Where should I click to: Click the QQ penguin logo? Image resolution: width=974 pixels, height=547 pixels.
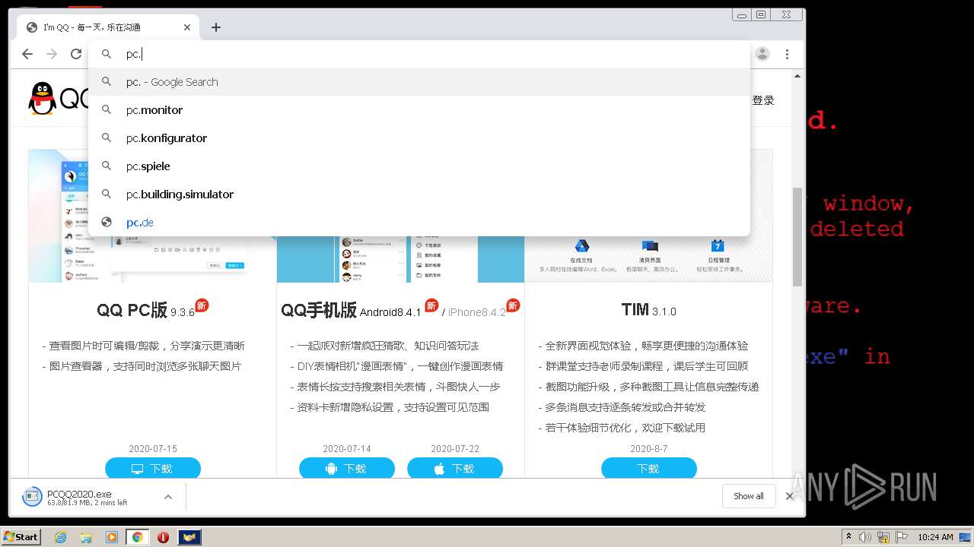[x=43, y=99]
